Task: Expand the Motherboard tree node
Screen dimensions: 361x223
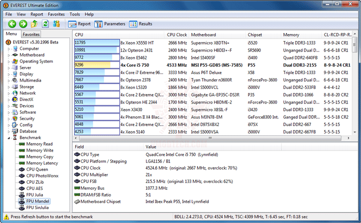Action: [x=9, y=55]
